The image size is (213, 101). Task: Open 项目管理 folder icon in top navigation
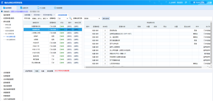click(4, 8)
